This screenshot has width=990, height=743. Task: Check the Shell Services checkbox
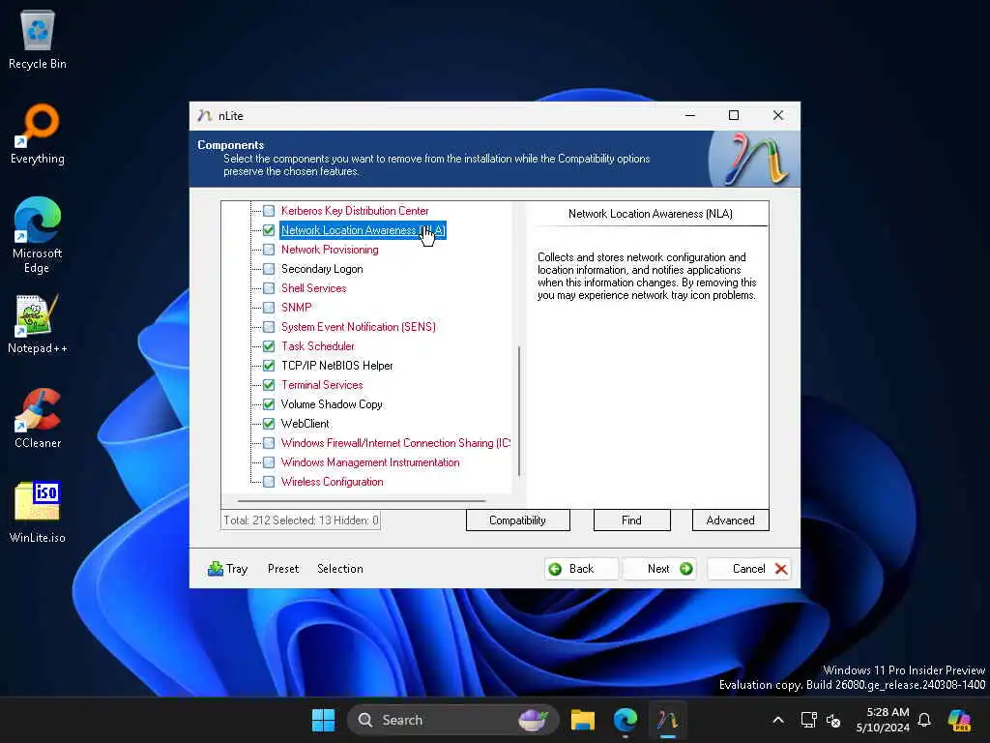269,288
